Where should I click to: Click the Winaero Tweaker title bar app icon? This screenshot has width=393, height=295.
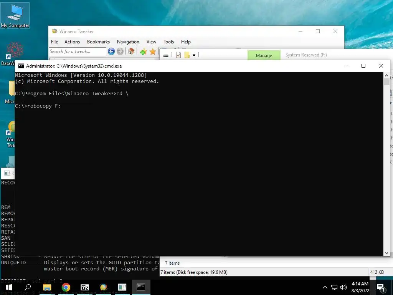pyautogui.click(x=54, y=31)
